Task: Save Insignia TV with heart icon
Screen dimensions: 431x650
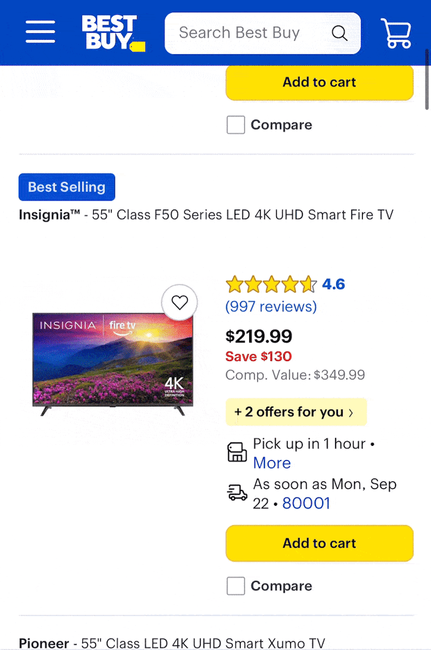Action: tap(180, 303)
